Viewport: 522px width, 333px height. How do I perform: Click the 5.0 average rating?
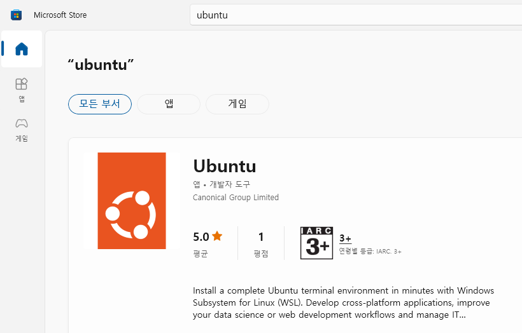201,237
